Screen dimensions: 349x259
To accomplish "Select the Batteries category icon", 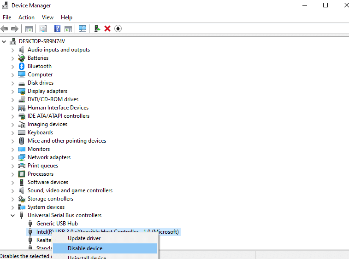I will [22, 58].
